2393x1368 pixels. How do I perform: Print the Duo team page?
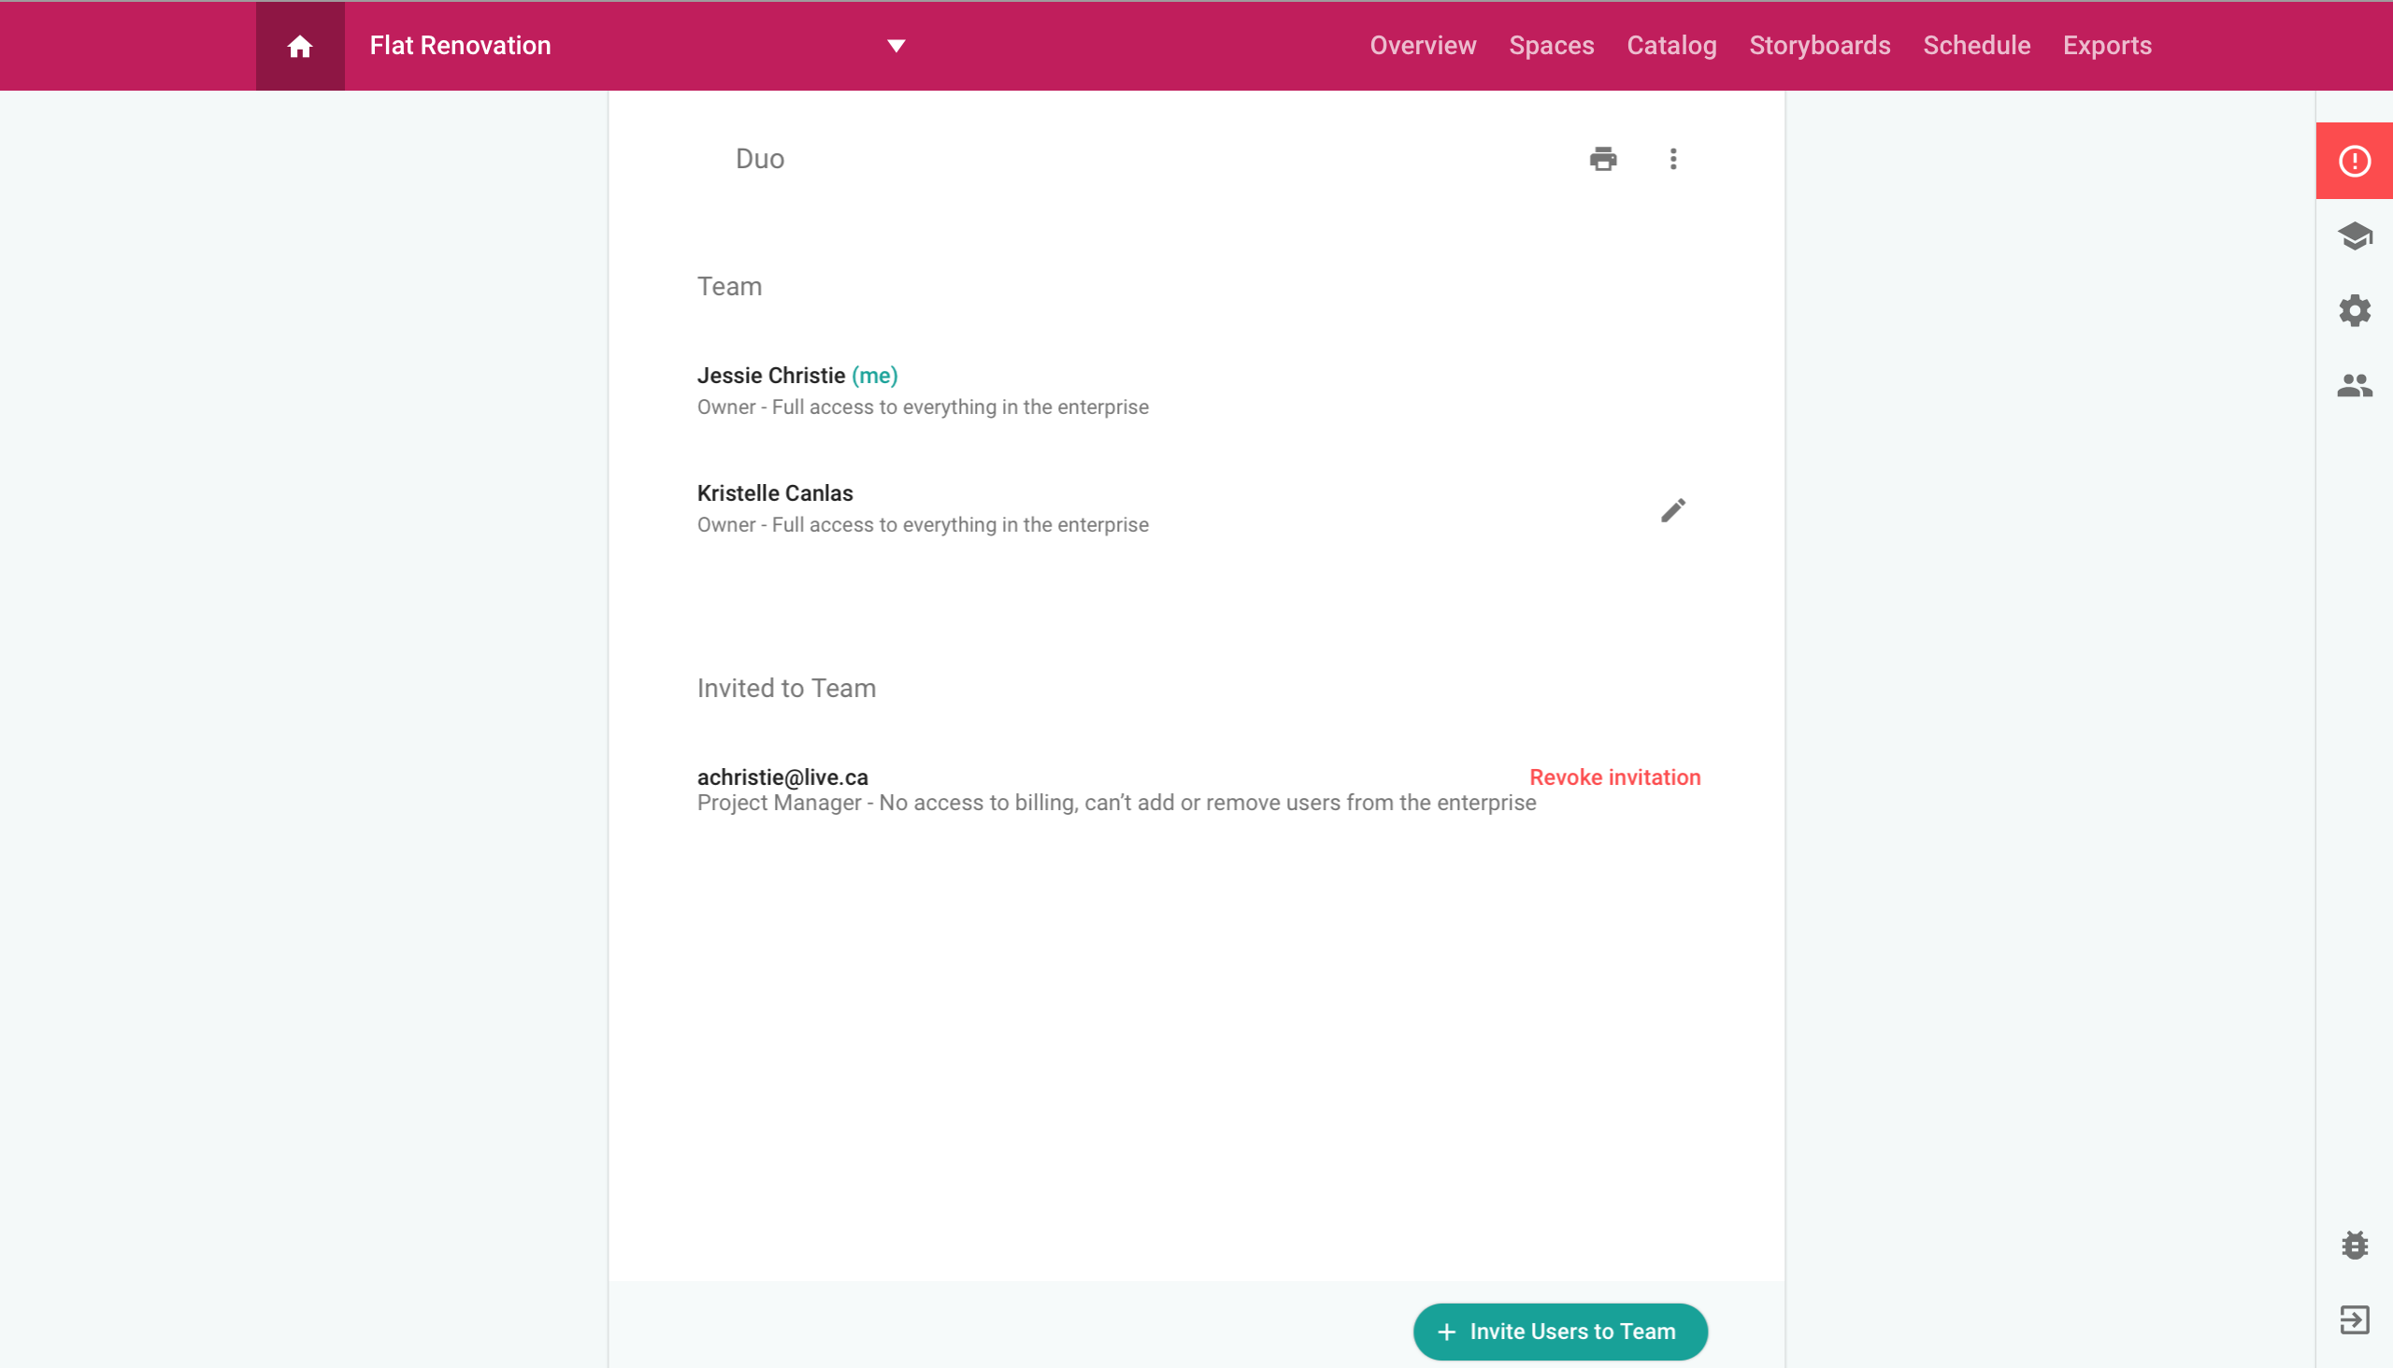coord(1602,159)
